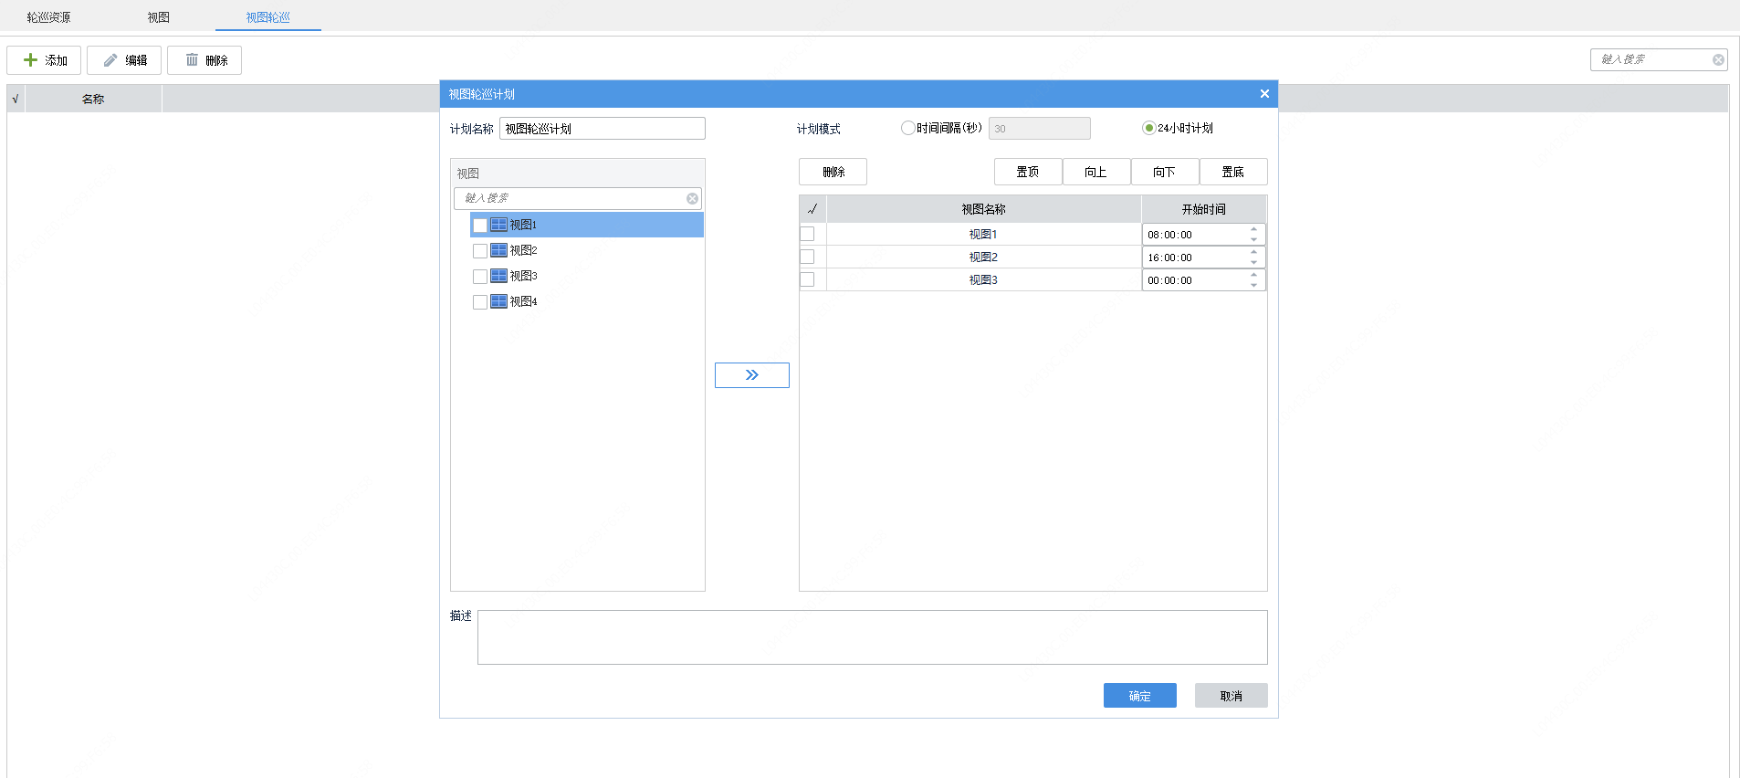Click the 置顶 move-to-top button
Image resolution: width=1740 pixels, height=778 pixels.
(x=1028, y=172)
